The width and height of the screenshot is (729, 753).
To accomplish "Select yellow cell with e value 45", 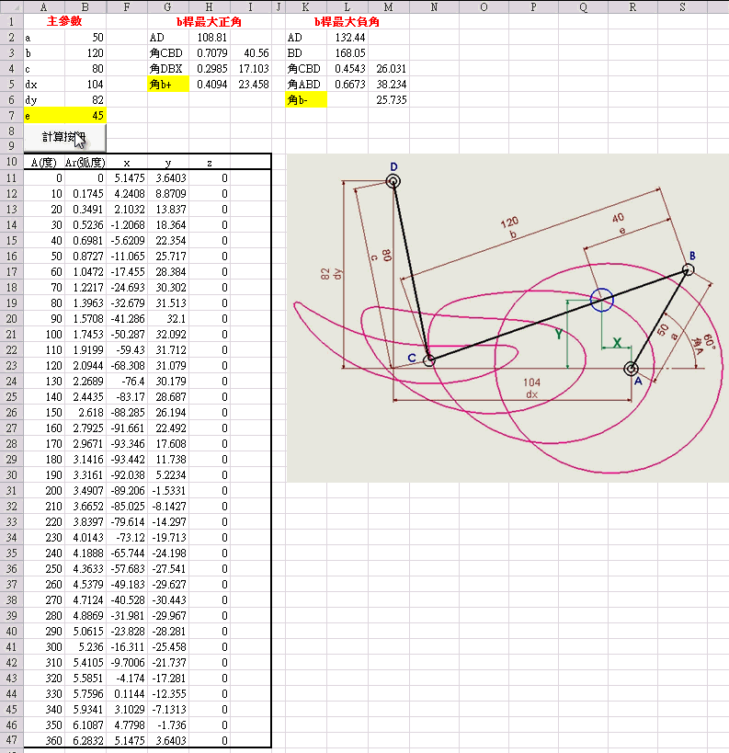I will click(x=85, y=116).
